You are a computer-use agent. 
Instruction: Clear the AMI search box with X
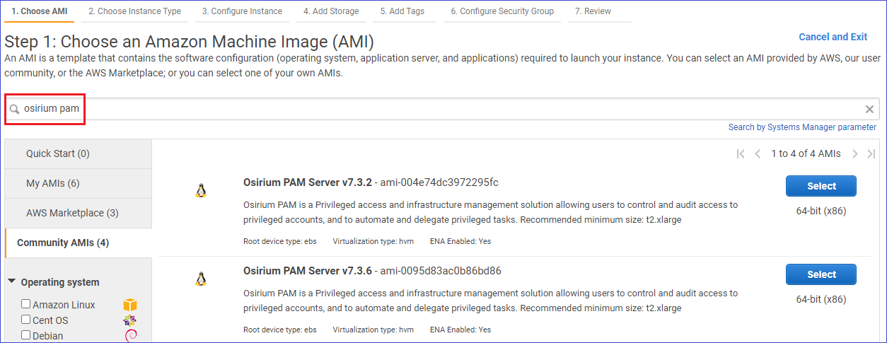(x=870, y=109)
